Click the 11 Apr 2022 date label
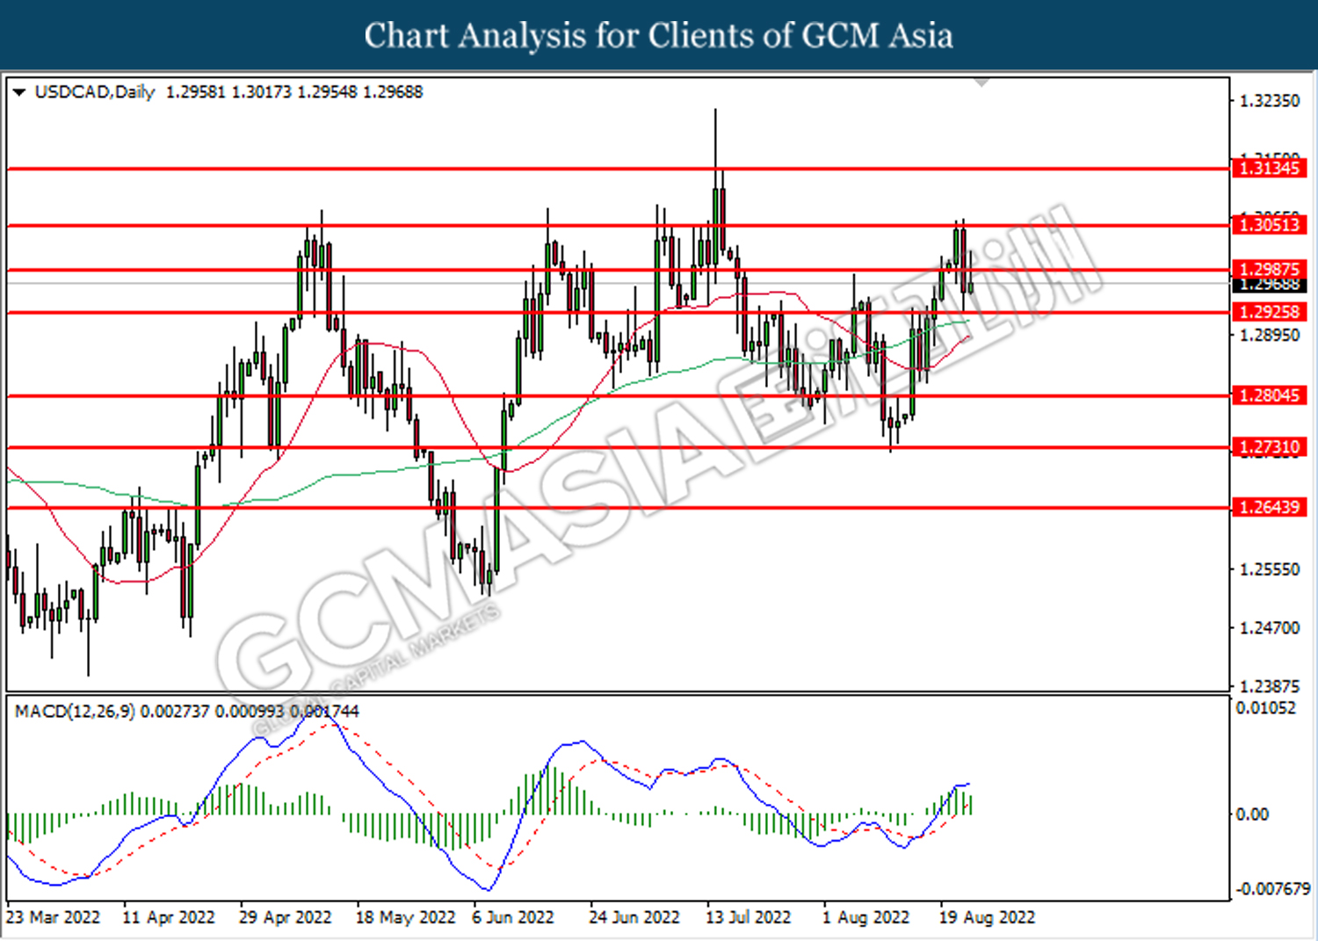Viewport: 1318px width, 941px height. coord(169,917)
